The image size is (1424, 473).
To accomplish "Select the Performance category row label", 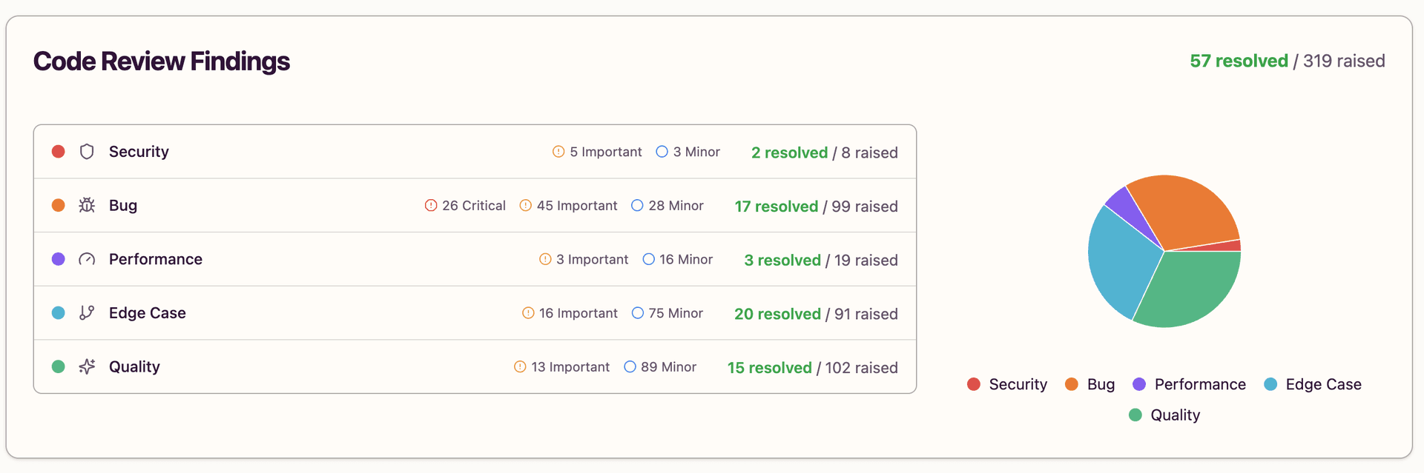I will 155,259.
